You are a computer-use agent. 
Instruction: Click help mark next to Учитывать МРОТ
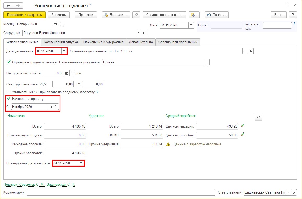(97, 92)
